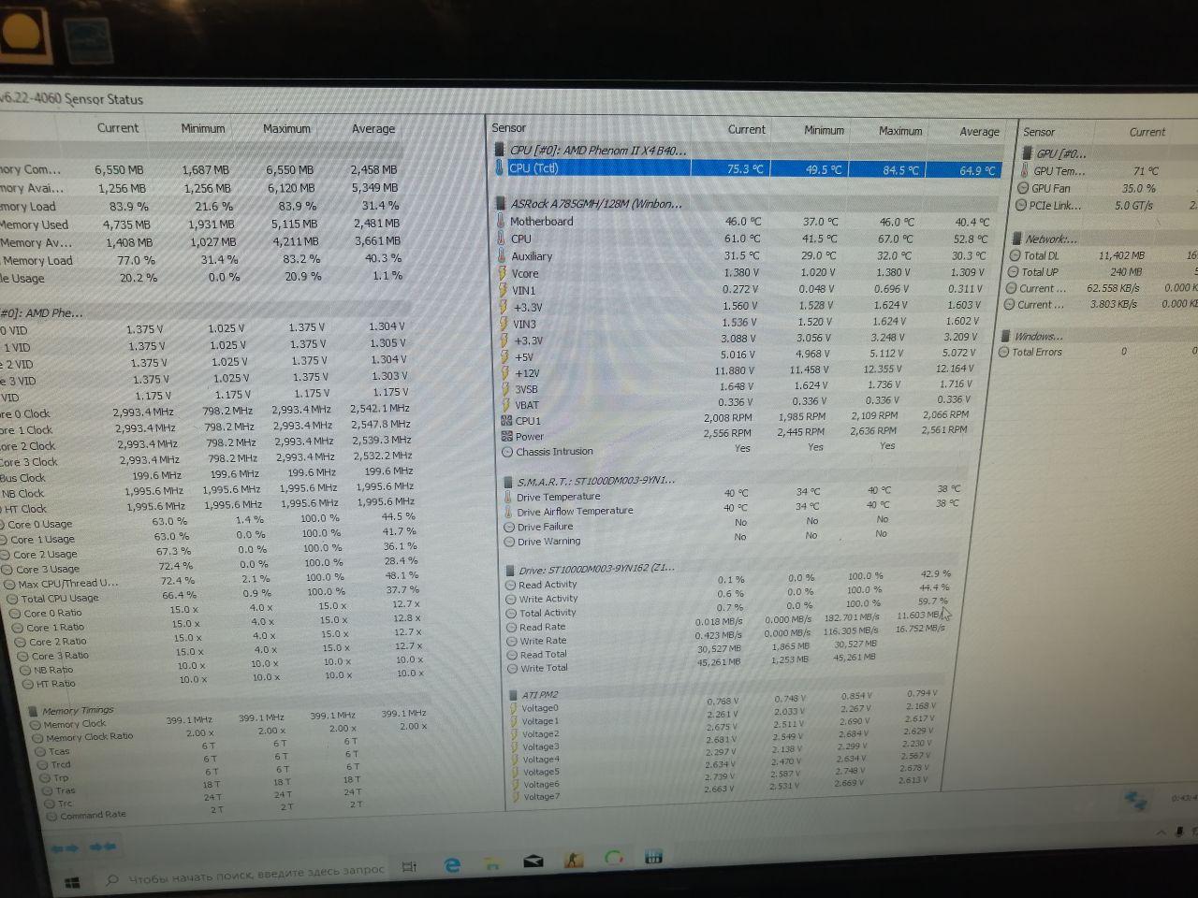Screen dimensions: 1198x898
Task: Open the Windows Start menu
Action: click(71, 882)
